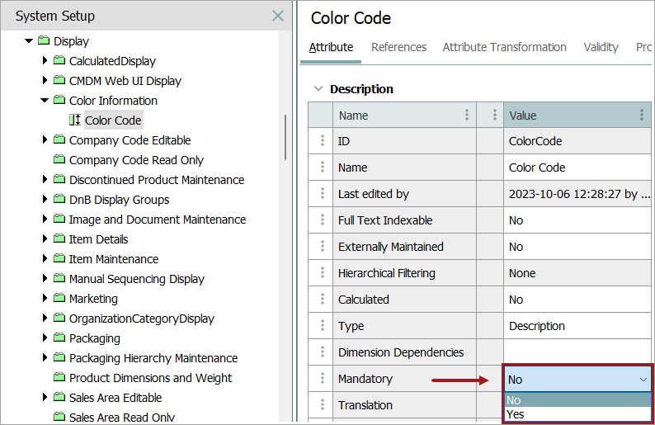Open the Attribute Transformation tab
This screenshot has width=655, height=425.
504,47
